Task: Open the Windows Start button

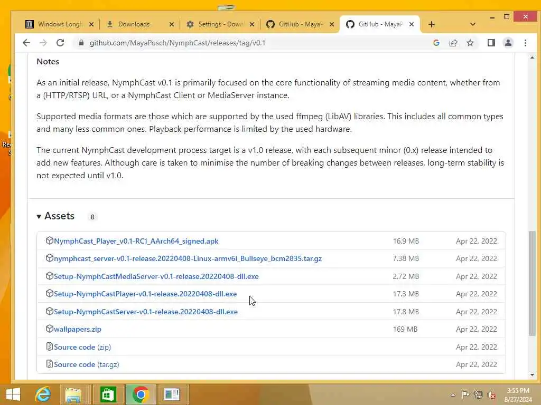Action: pyautogui.click(x=13, y=394)
